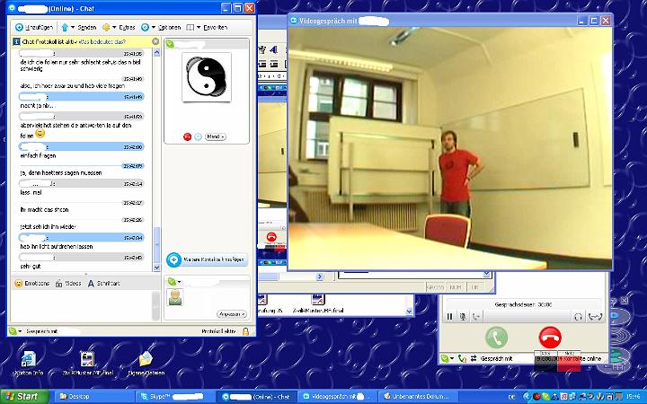Expand the Optionen dropdown arrow
Image resolution: width=647 pixels, height=404 pixels.
[153, 28]
